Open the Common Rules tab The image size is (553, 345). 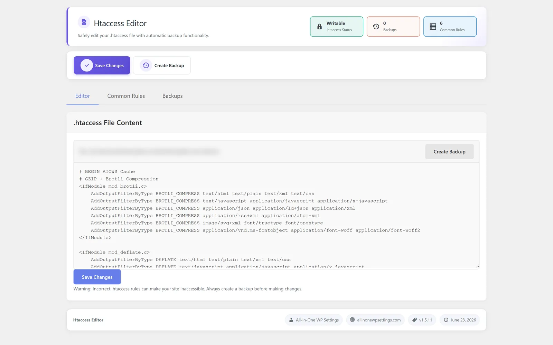(126, 96)
